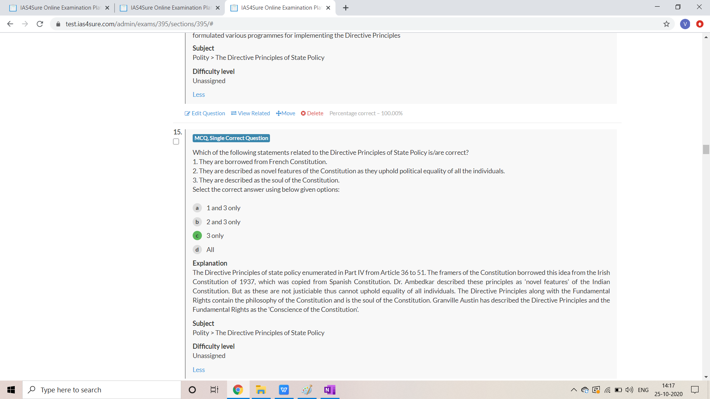Image resolution: width=710 pixels, height=399 pixels.
Task: Click the View Related arrows icon
Action: click(234, 113)
